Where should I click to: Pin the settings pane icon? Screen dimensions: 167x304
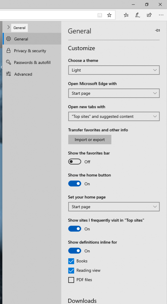(x=158, y=30)
